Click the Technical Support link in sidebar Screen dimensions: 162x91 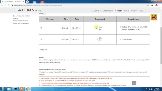point(21,22)
